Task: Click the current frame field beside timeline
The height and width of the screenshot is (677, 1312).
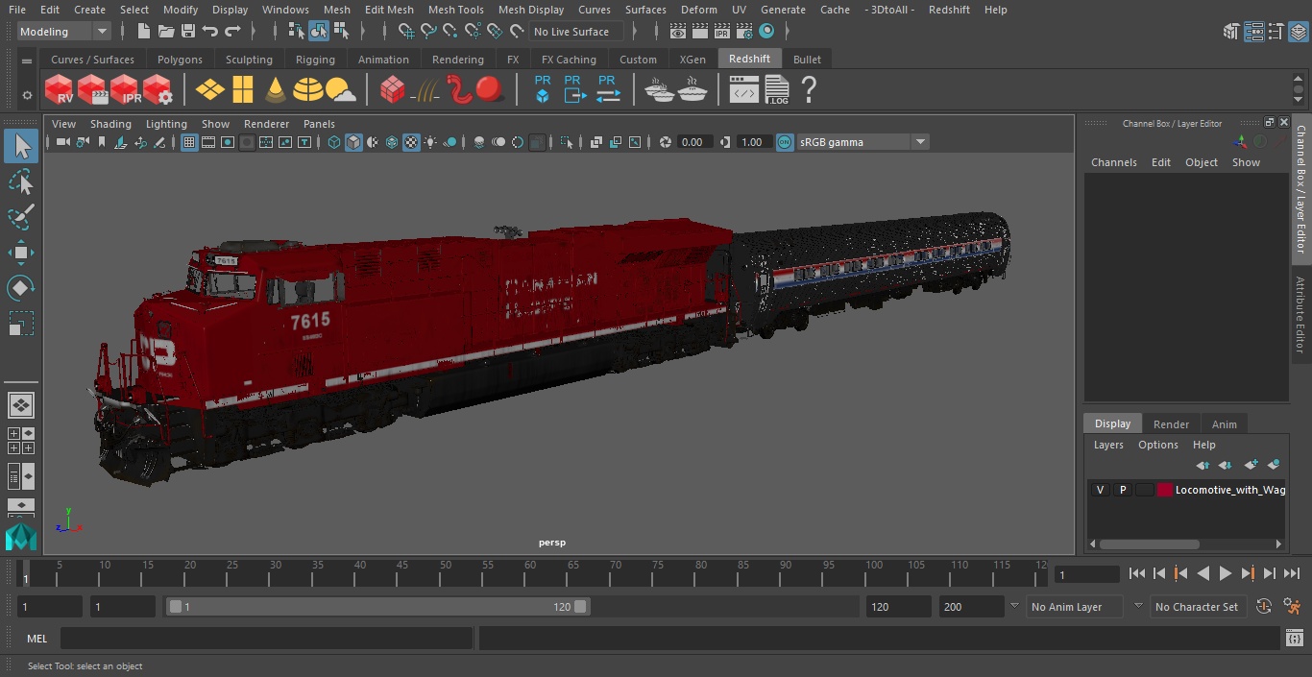Action: pos(1087,574)
